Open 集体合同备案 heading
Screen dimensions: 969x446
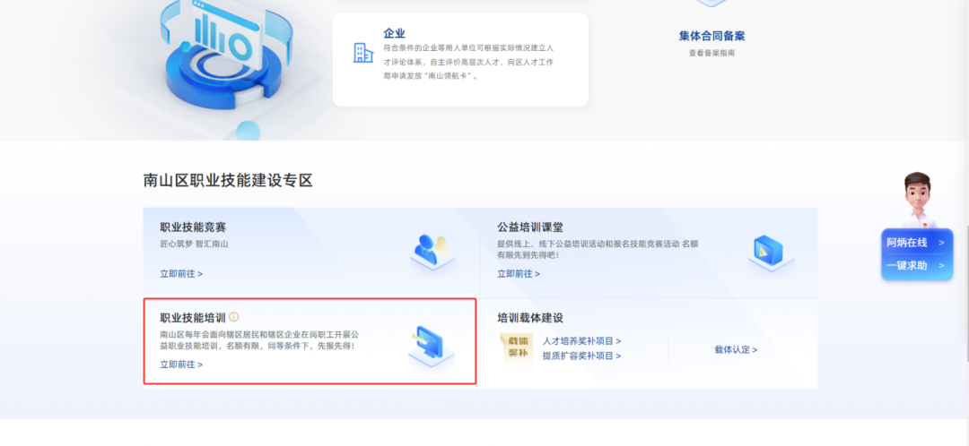[711, 36]
